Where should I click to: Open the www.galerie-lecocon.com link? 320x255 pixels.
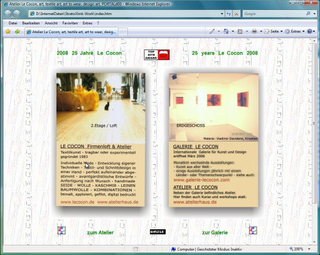click(201, 180)
